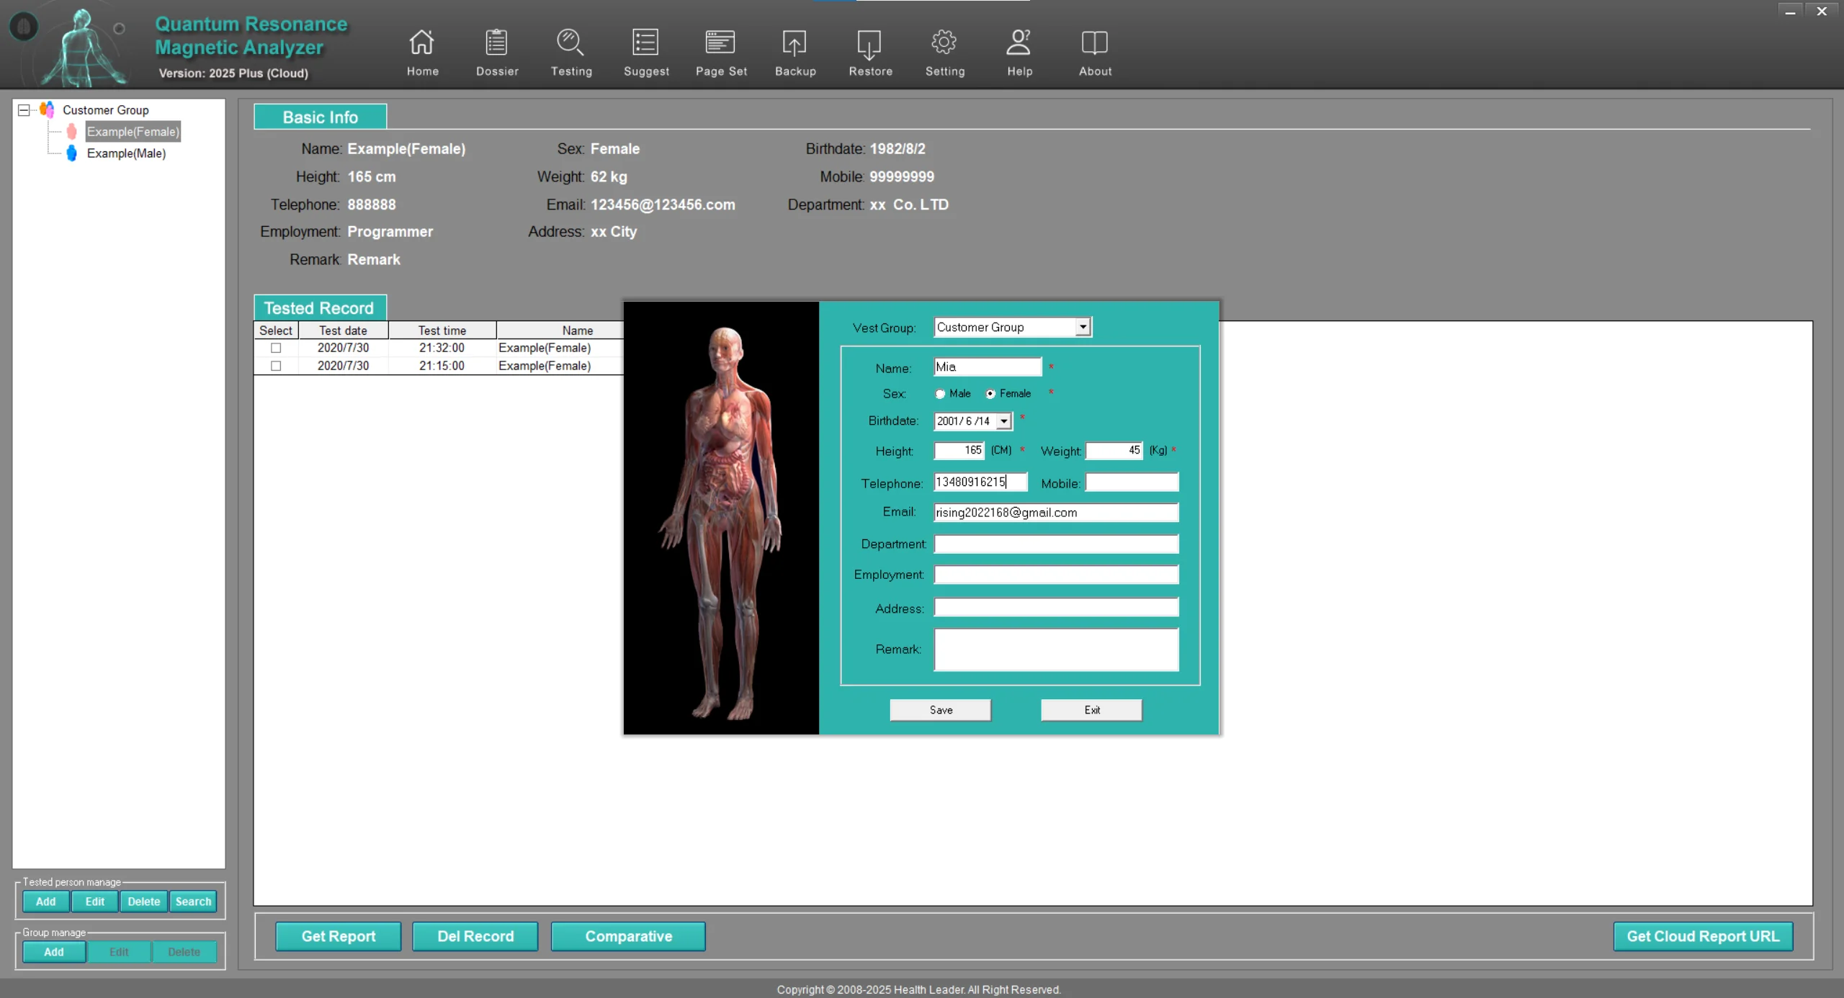Image resolution: width=1844 pixels, height=998 pixels.
Task: Open the Vest Group dropdown
Action: (x=1083, y=327)
